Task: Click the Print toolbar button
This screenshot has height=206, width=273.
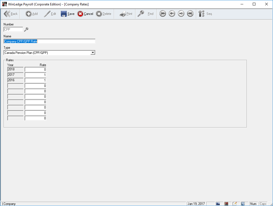Action: [x=126, y=14]
